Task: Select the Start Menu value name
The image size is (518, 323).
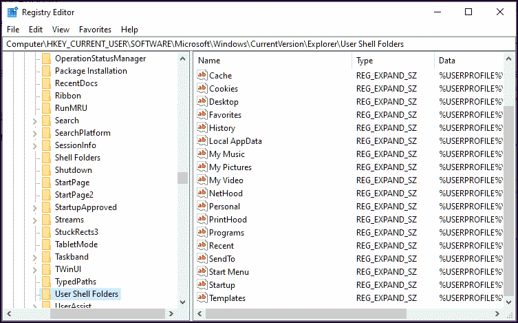Action: tap(229, 272)
